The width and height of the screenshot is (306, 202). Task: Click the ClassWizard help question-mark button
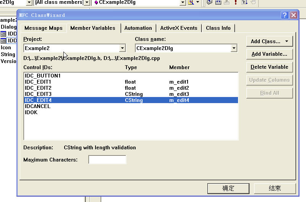pyautogui.click(x=285, y=15)
